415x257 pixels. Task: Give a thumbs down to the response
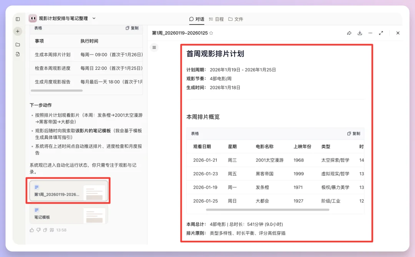tap(39, 229)
